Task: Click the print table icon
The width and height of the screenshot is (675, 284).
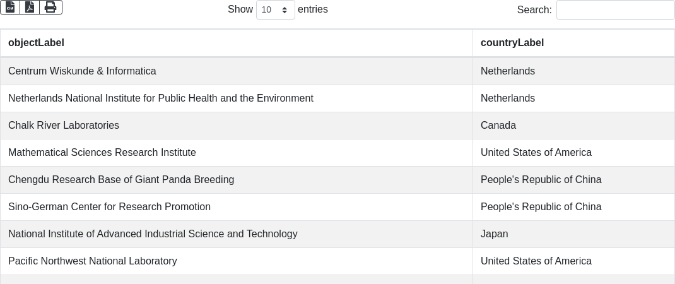Action: [x=50, y=8]
